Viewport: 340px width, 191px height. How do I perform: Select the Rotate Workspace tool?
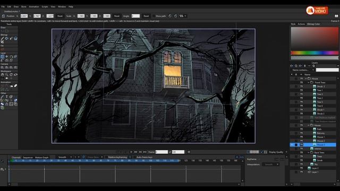click(11, 75)
